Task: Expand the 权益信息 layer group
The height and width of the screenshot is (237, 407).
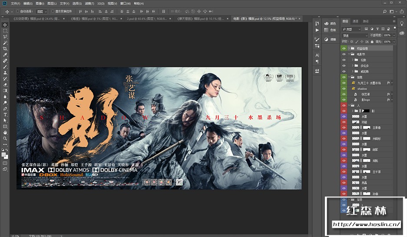Action: point(349,48)
